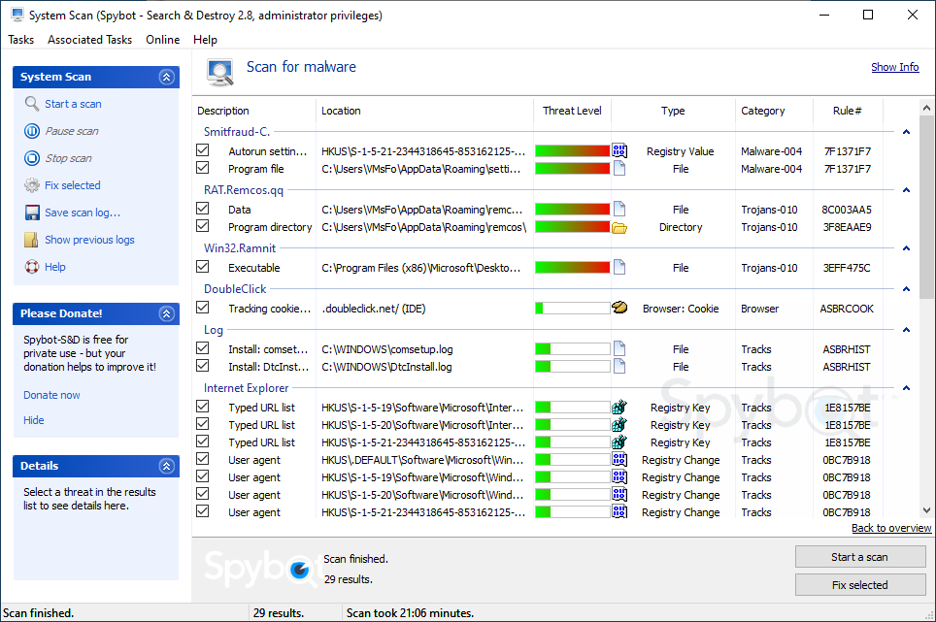Toggle checkbox for Win32.Ramnit Executable entry
936x622 pixels.
point(203,268)
